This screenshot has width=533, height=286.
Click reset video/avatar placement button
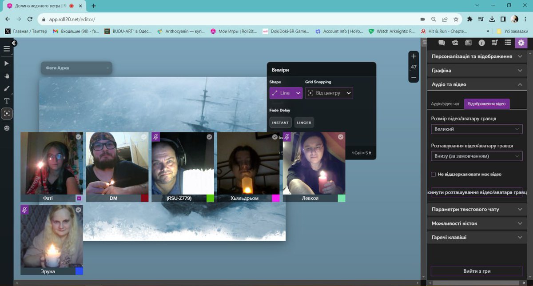(x=477, y=193)
